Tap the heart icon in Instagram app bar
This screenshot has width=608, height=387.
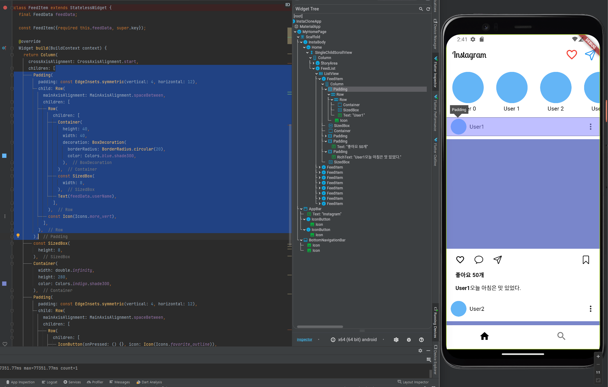pos(571,55)
